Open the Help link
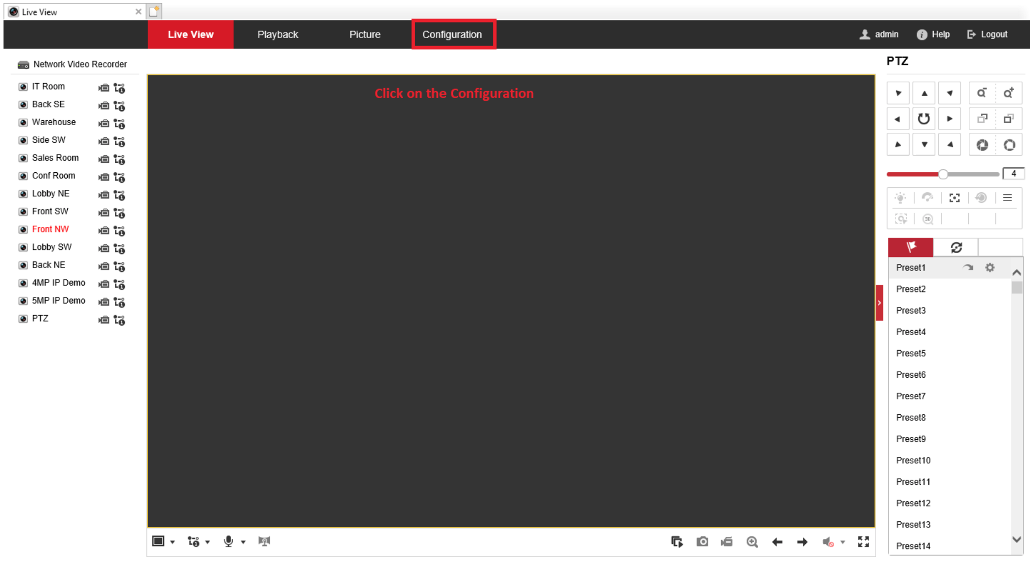The width and height of the screenshot is (1030, 562). pyautogui.click(x=933, y=35)
